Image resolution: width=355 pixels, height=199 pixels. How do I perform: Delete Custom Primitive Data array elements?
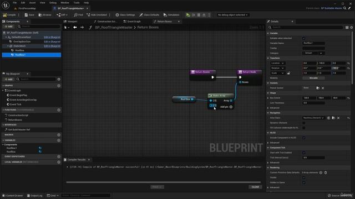[326, 172]
